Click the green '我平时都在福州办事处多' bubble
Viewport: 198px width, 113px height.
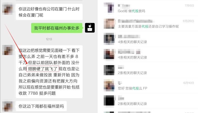[x=57, y=28]
